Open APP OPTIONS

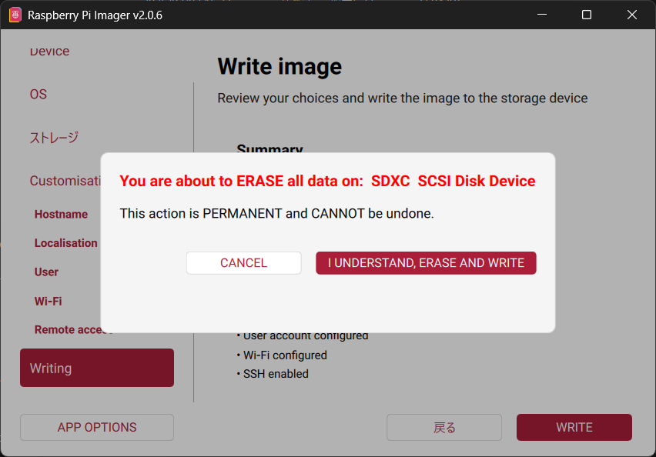(x=97, y=427)
